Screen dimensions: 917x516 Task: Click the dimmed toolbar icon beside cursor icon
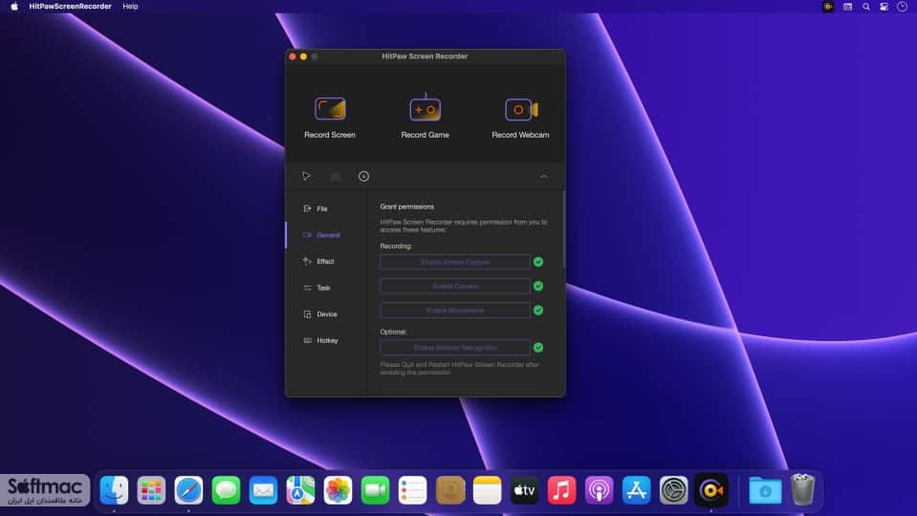pos(335,177)
